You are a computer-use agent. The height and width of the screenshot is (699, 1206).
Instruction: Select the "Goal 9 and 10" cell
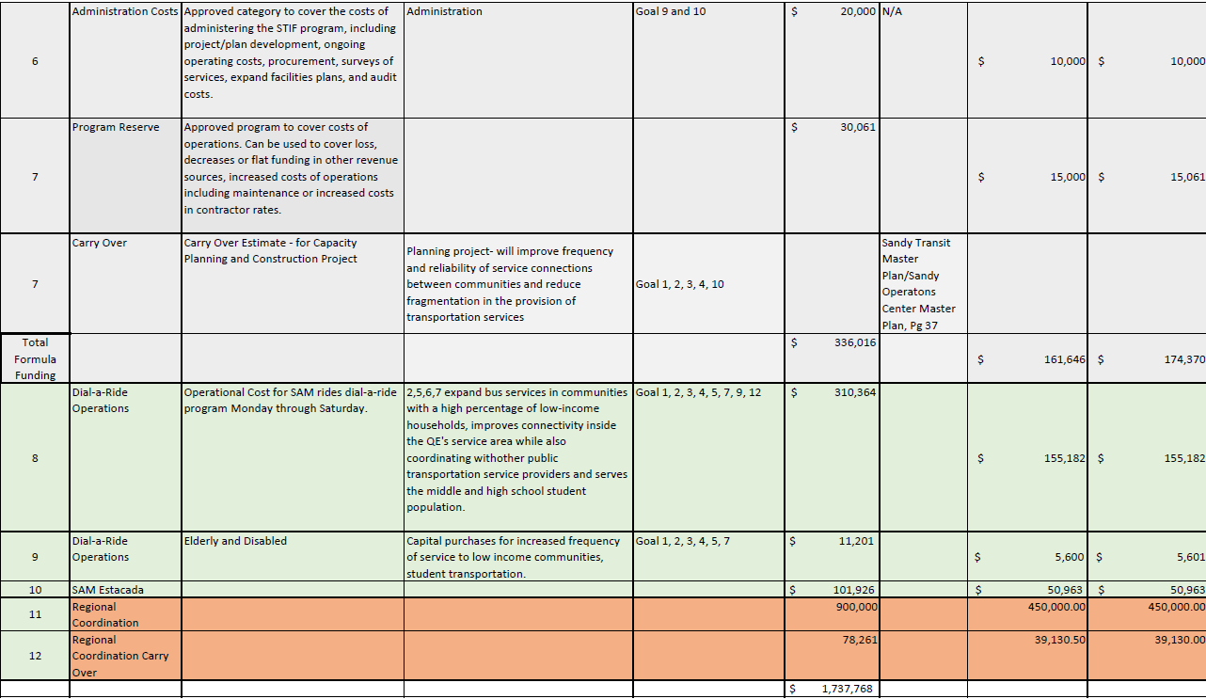pos(708,58)
